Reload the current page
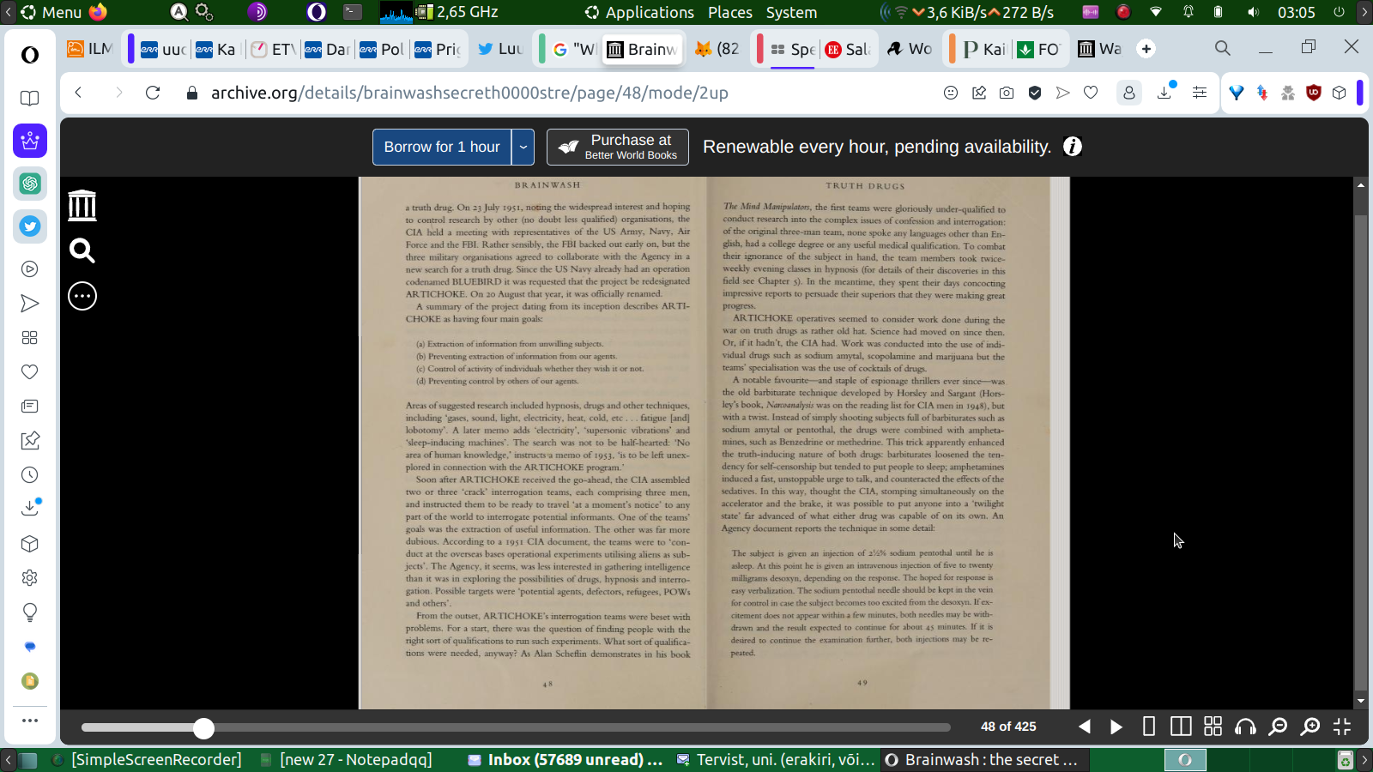This screenshot has width=1373, height=772. 153,93
